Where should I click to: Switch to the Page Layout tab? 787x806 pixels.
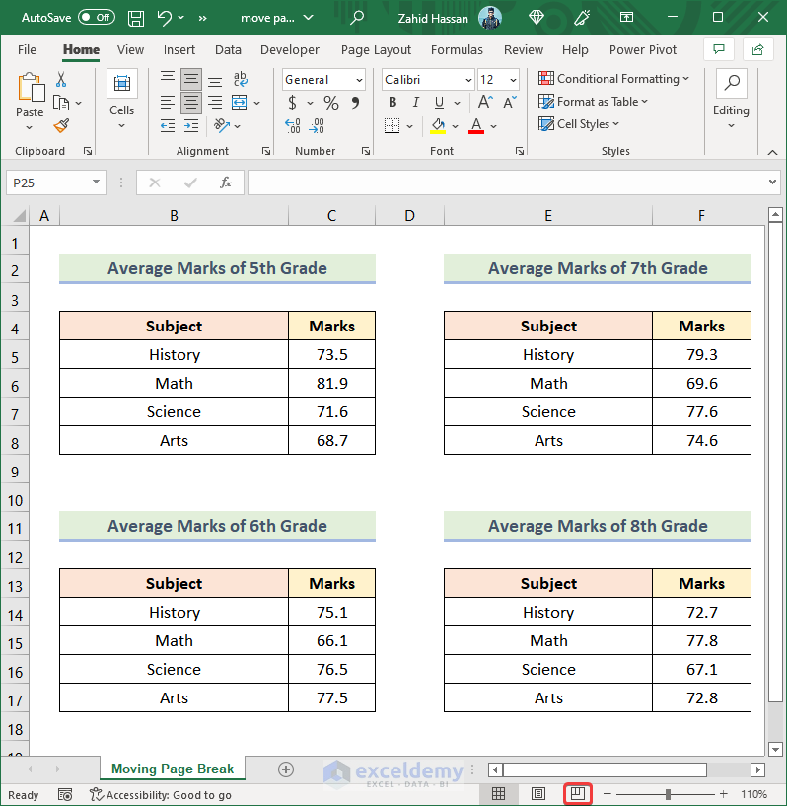point(376,50)
